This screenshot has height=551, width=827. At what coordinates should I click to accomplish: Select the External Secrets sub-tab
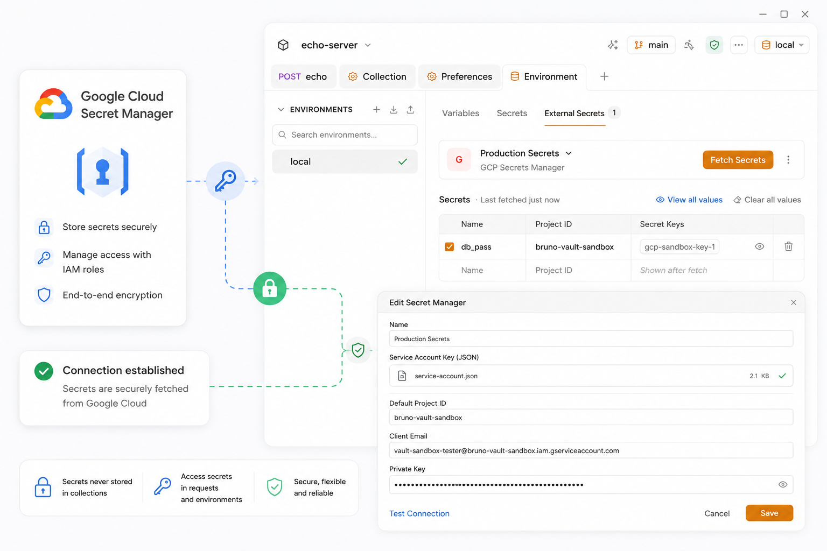(574, 114)
